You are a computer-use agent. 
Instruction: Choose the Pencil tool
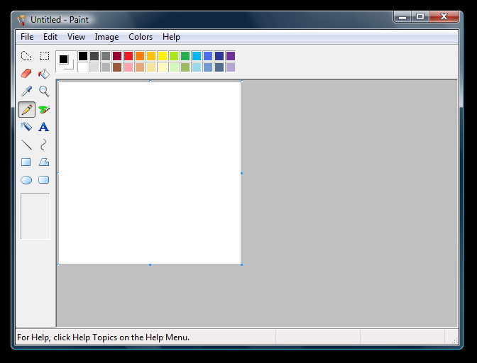26,109
